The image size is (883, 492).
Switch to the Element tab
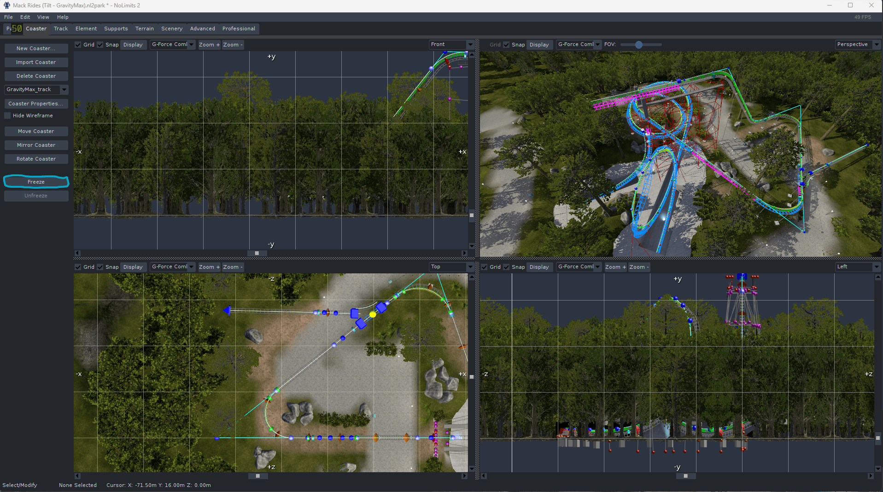point(86,29)
